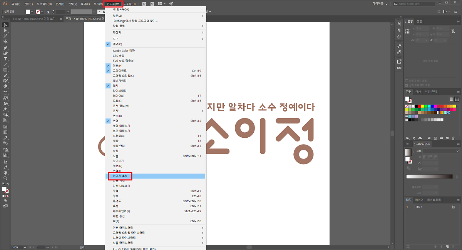Click 이미지 추적 in the Window menu
This screenshot has height=250, width=462.
pos(120,176)
